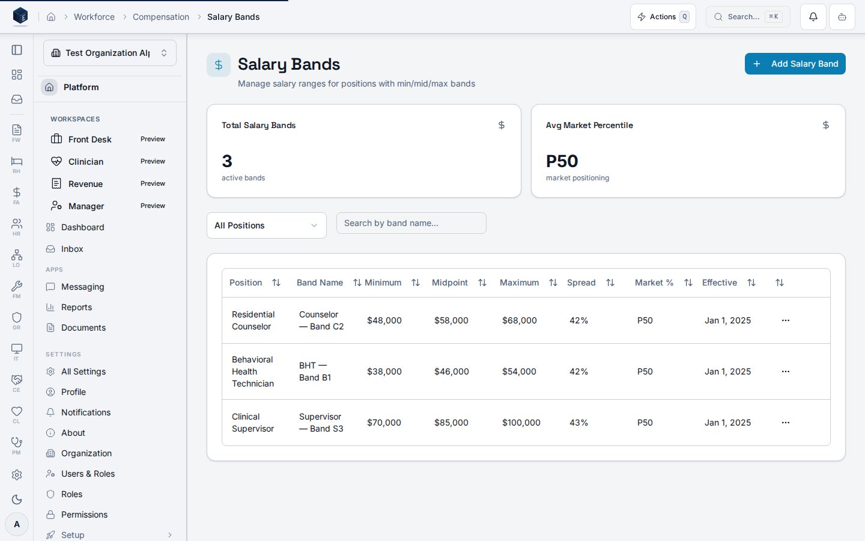Screen dimensions: 865x541
Task: Click the last unlabeled column sort icon
Action: 780,283
